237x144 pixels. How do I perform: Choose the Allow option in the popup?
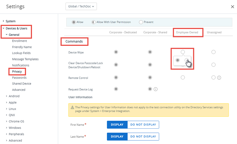pyautogui.click(x=177, y=60)
